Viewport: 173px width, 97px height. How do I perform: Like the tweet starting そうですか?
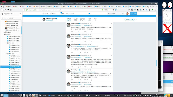pyautogui.click(x=85, y=53)
